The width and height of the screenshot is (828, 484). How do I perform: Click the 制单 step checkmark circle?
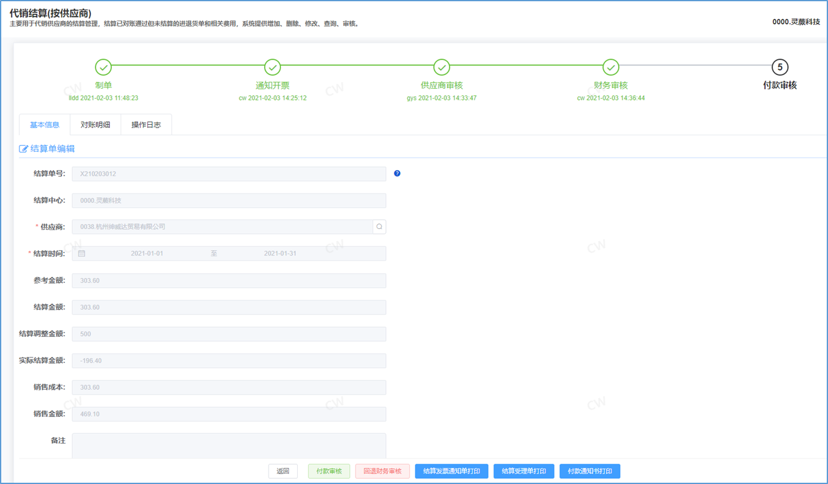pos(103,67)
